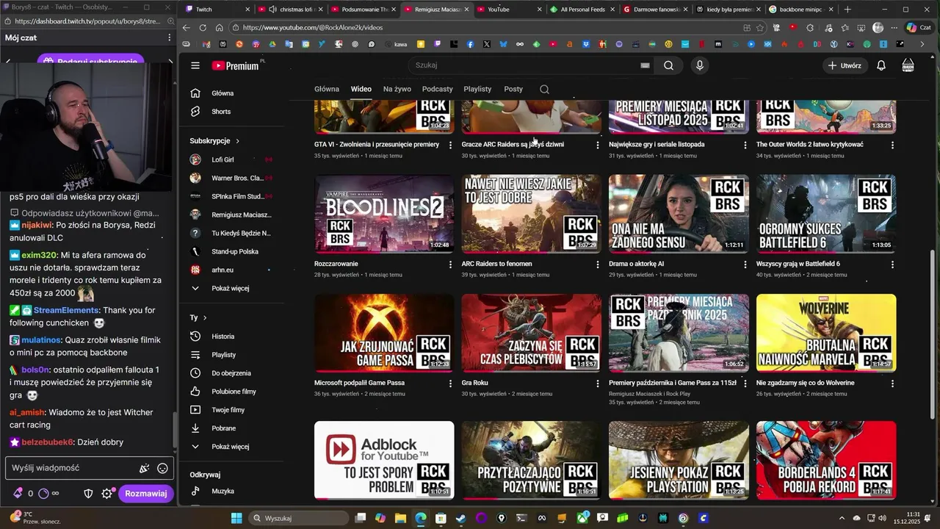This screenshot has width=940, height=529.
Task: Switch to the Na żywo channel tab
Action: tap(397, 89)
